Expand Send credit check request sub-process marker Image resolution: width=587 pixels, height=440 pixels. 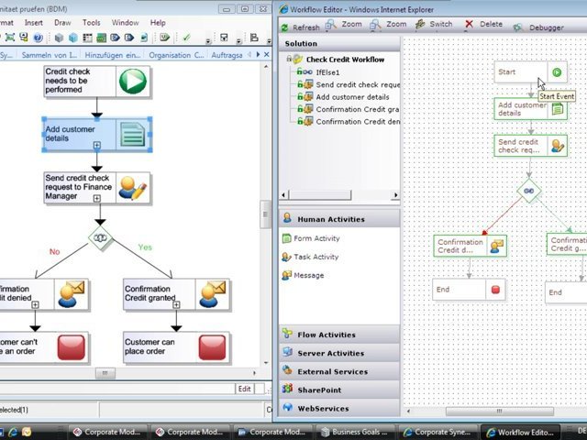[x=96, y=207]
